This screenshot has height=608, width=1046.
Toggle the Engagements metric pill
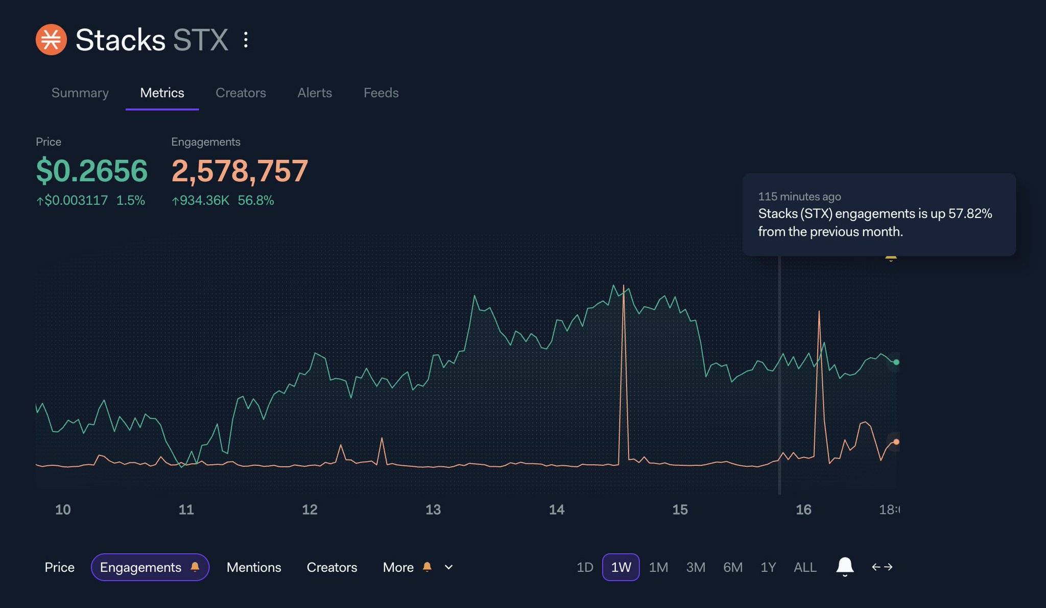pos(140,567)
